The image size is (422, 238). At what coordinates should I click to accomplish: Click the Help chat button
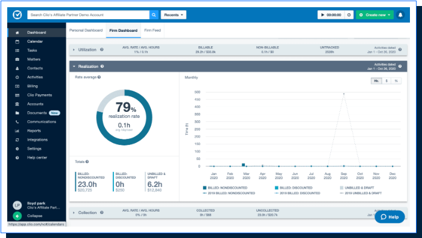389,217
